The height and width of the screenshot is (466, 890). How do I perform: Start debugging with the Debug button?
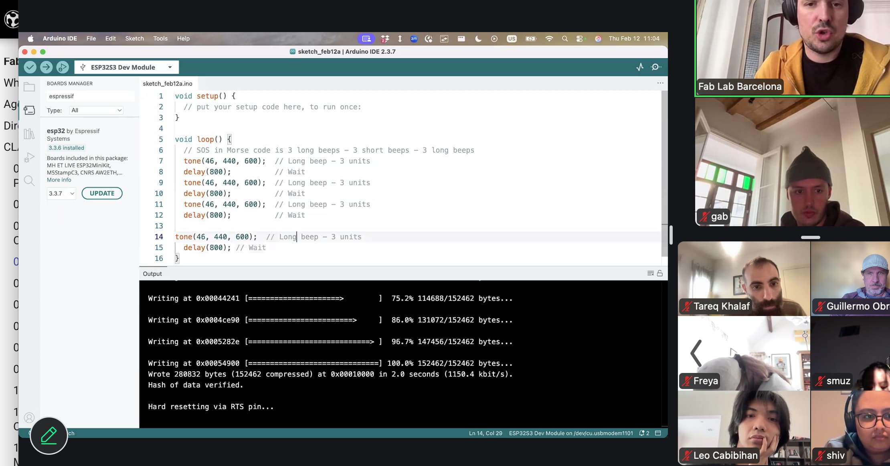(x=63, y=67)
